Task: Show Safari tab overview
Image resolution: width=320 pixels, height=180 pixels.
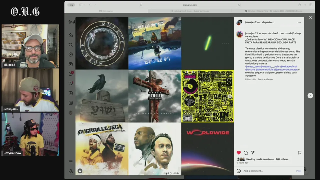Action: pos(311,5)
